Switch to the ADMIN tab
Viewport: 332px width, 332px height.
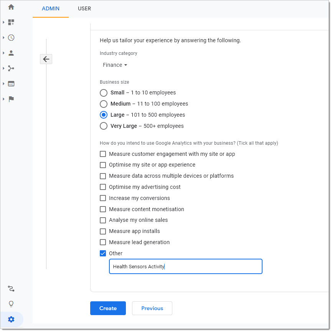click(x=51, y=8)
